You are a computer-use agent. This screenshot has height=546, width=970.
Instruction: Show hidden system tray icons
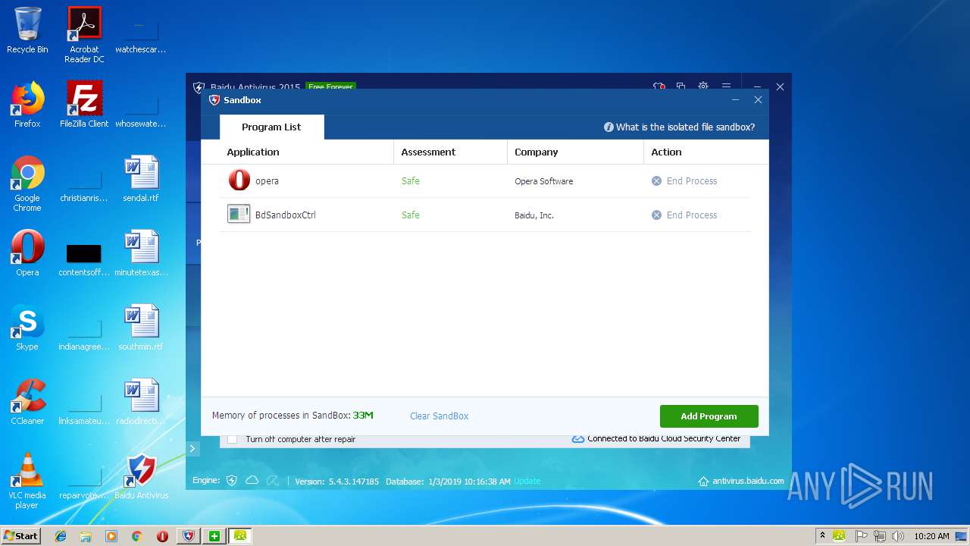(822, 536)
